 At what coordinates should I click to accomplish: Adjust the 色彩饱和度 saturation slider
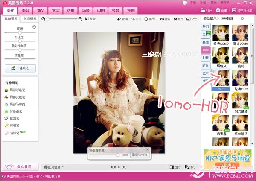[x=20, y=50]
